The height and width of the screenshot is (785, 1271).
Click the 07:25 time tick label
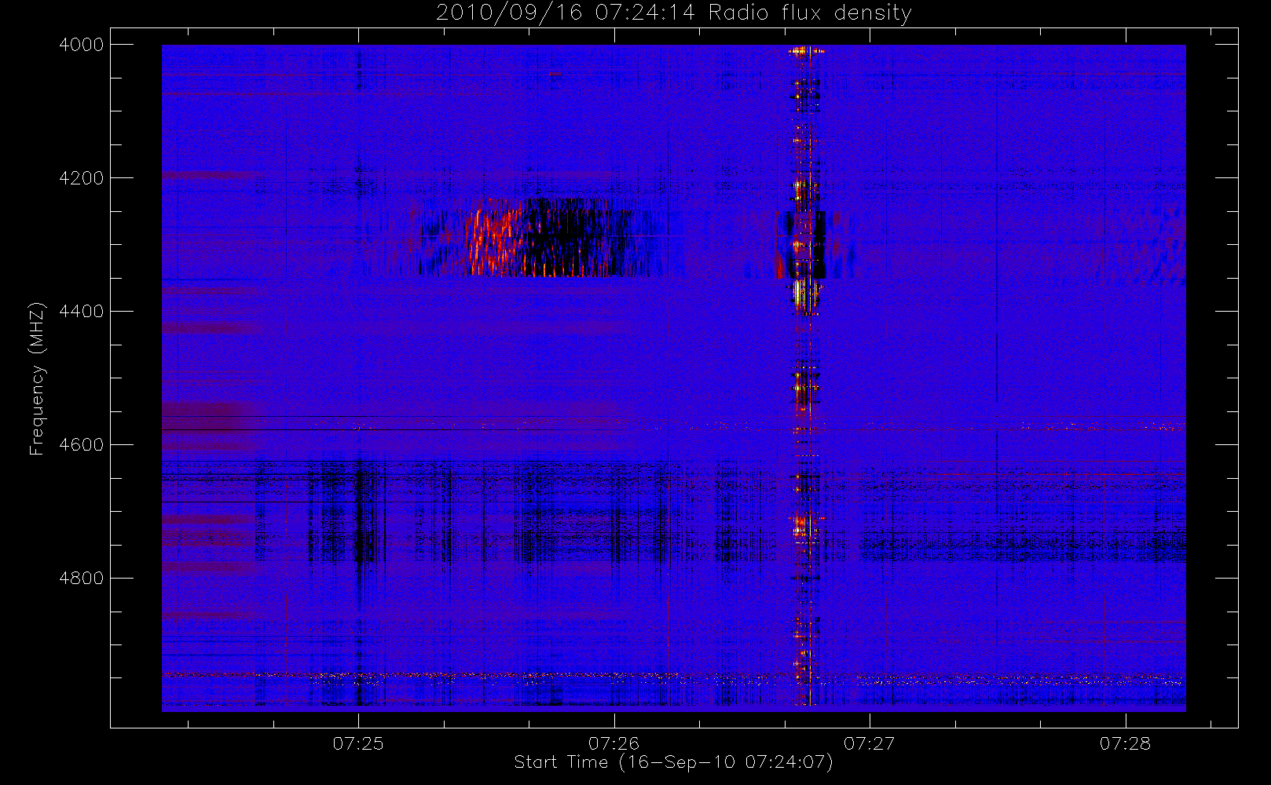[x=358, y=743]
